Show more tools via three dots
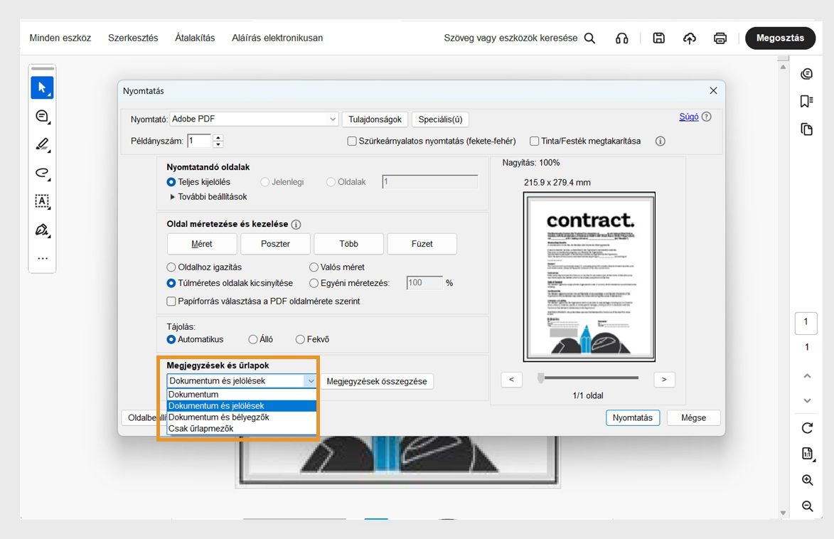Viewport: 834px width, 539px height. [x=43, y=259]
